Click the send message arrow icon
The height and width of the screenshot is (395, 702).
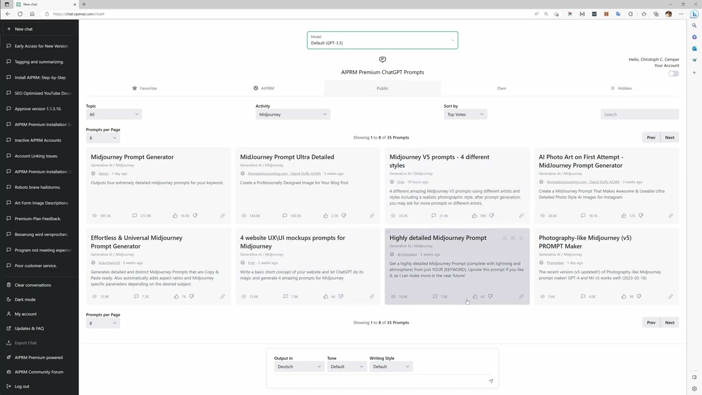tap(491, 381)
